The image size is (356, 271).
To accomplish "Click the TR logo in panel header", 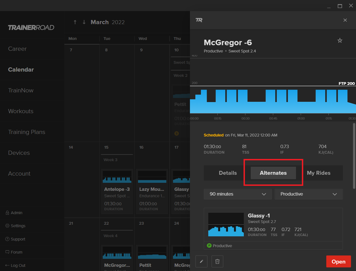I will click(x=199, y=20).
